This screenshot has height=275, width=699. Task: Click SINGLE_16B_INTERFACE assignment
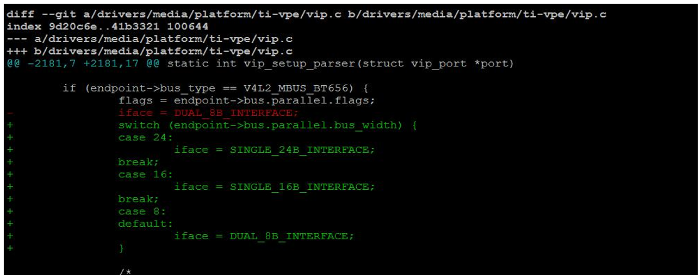click(275, 187)
